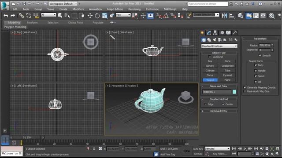The height and width of the screenshot is (158, 282).
Task: Toggle Generate Mapping Coords checkbox
Action: point(245,87)
